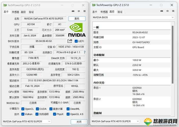Click the 504.2 GB/s bandwidth field
The image size is (179, 127).
[73, 75]
